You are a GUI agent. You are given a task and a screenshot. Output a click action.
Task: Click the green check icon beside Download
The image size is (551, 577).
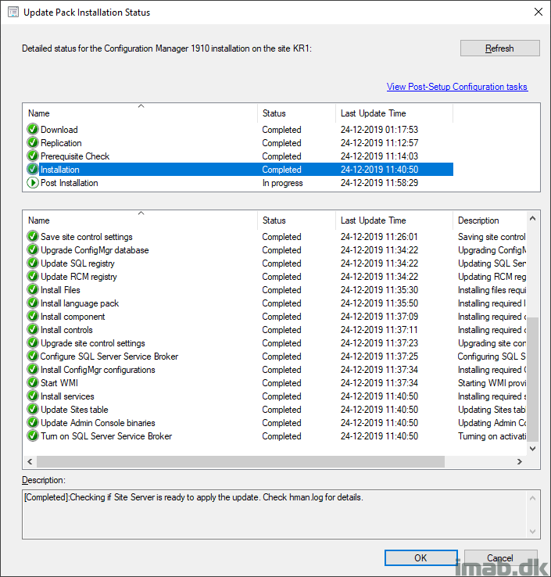point(33,129)
